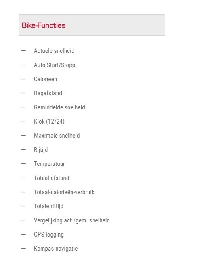Click the dash bullet before Kompas-navigatie

point(23,249)
